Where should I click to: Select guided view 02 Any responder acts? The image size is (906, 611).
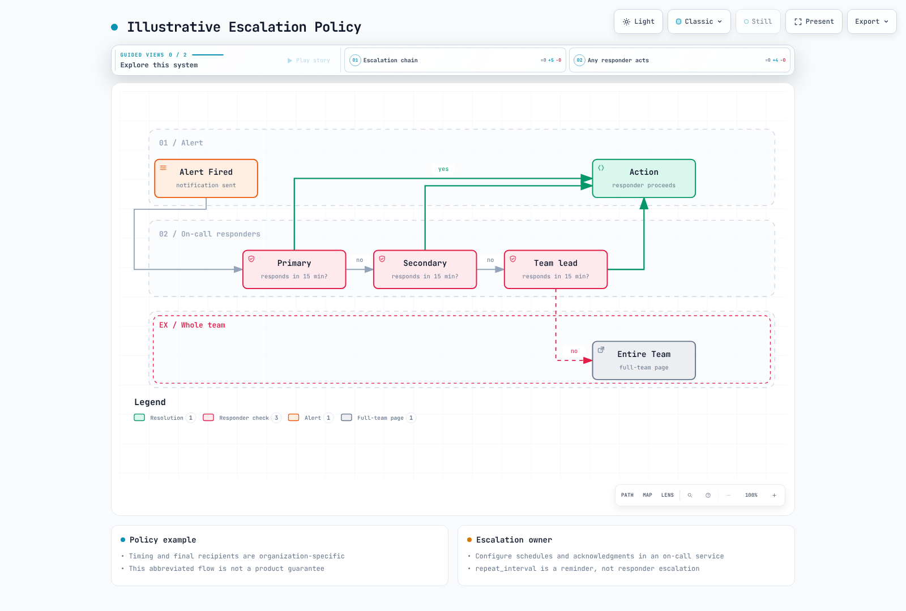tap(679, 60)
